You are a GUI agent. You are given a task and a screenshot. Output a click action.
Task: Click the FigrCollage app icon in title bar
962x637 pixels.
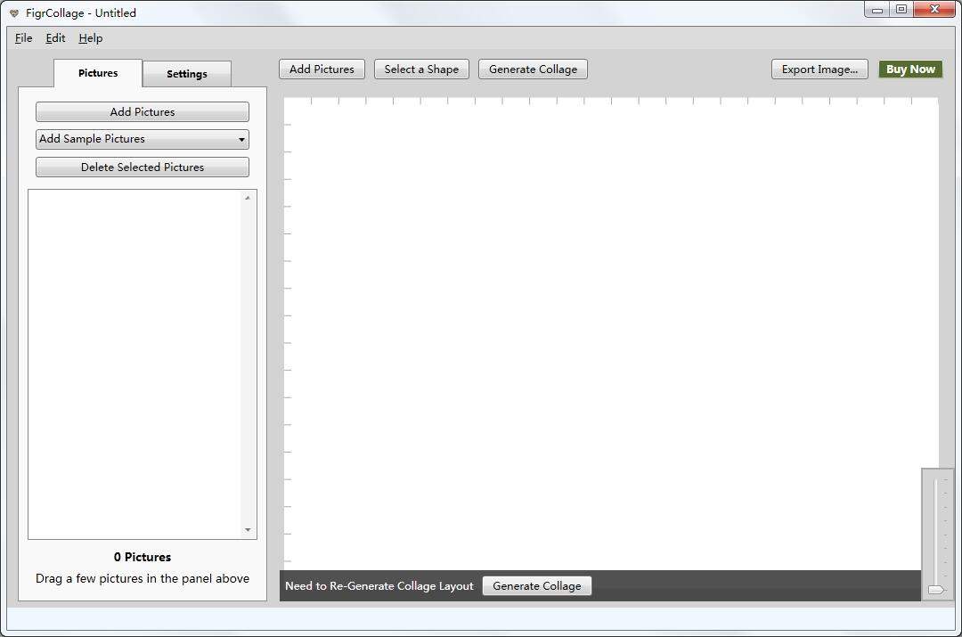tap(13, 13)
